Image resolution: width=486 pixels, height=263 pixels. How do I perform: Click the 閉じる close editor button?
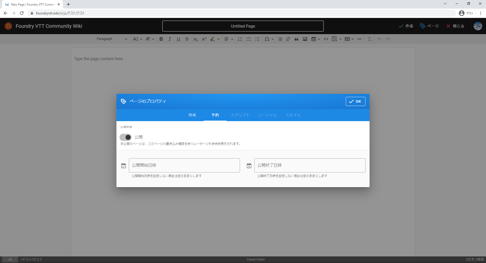pyautogui.click(x=455, y=26)
